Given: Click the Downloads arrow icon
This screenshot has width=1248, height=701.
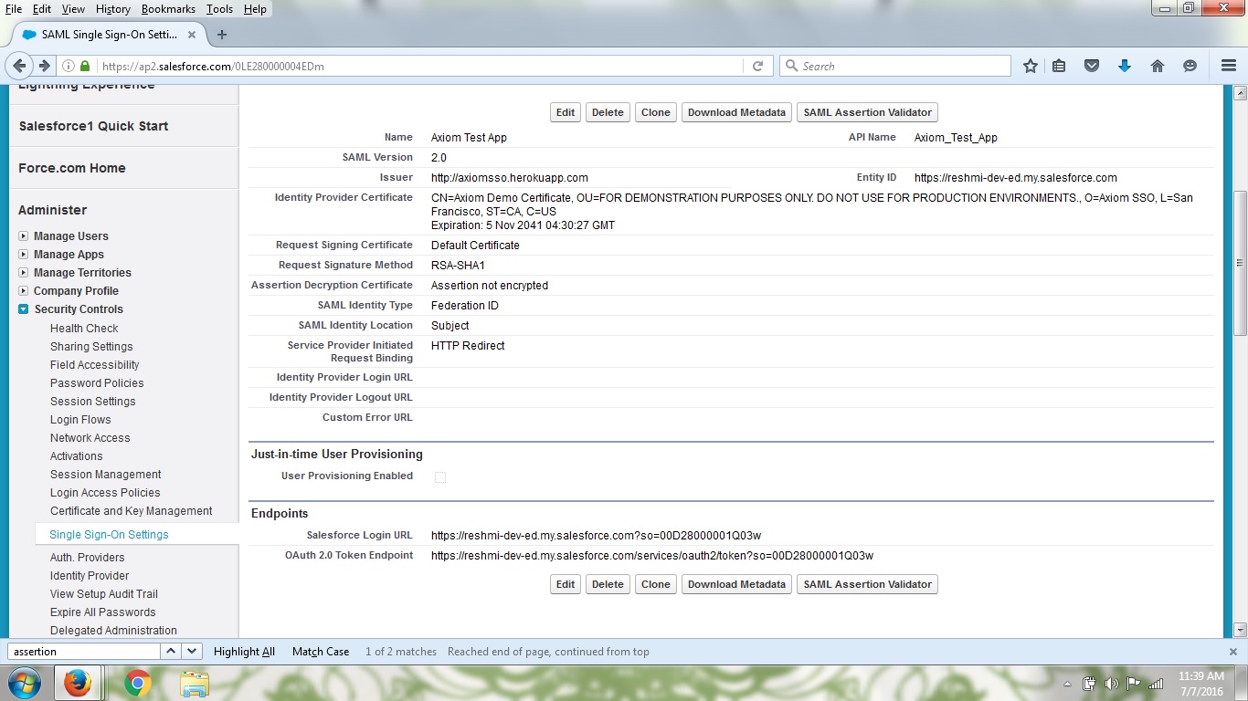Looking at the screenshot, I should point(1125,66).
